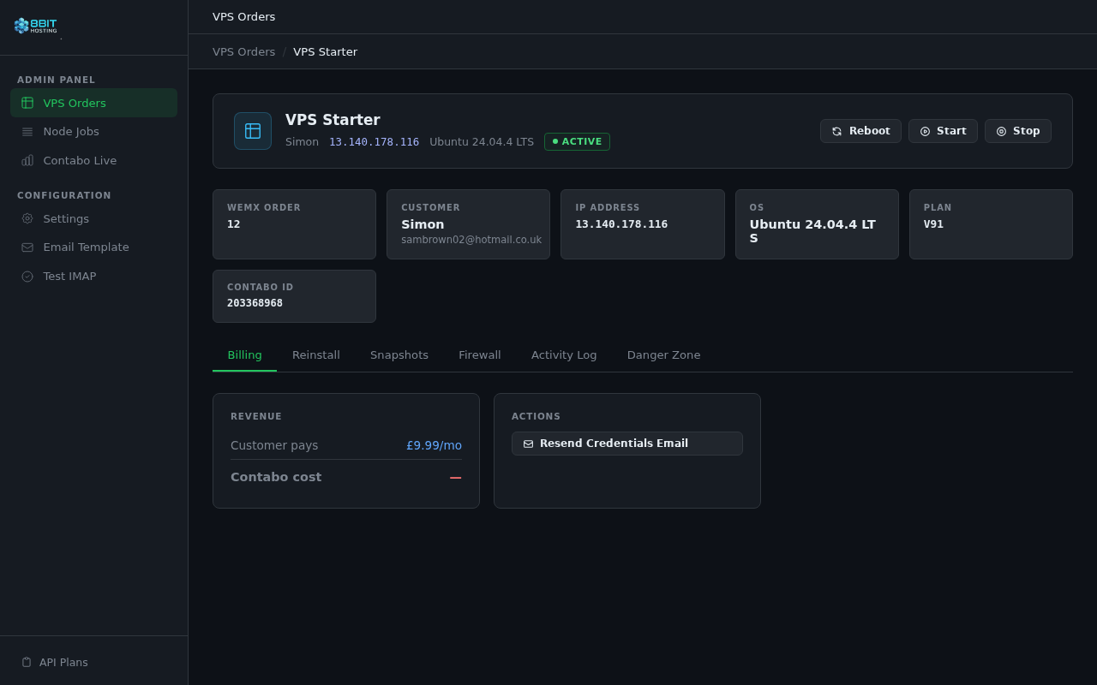
Task: Click the envelope icon on Resend Credentials
Action: (x=528, y=444)
